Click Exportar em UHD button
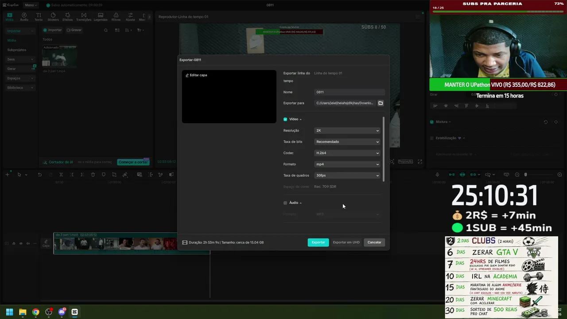Image resolution: width=567 pixels, height=319 pixels. [x=346, y=242]
